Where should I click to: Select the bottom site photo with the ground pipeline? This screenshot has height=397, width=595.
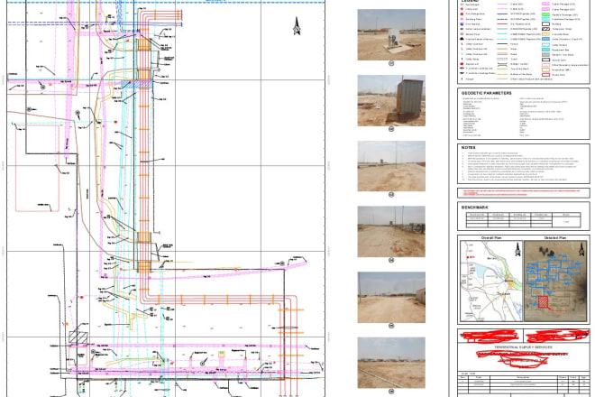click(x=391, y=363)
